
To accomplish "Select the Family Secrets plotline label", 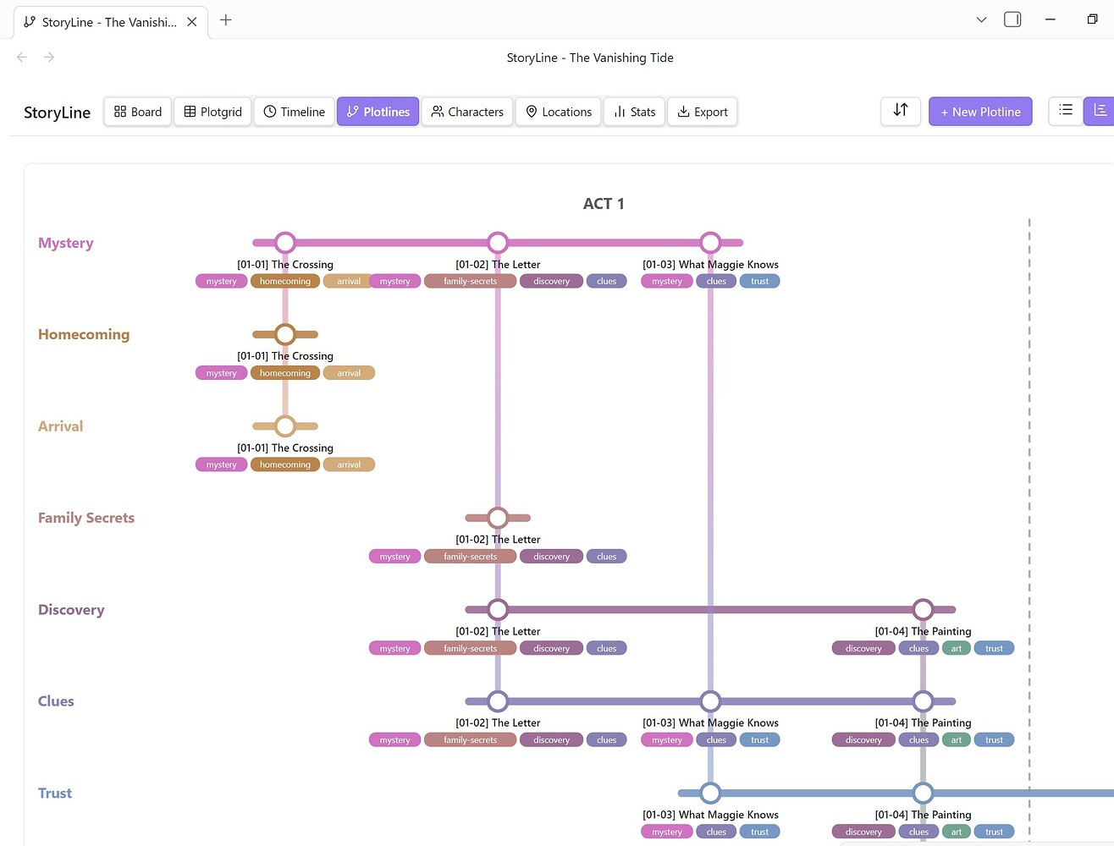I will click(86, 518).
